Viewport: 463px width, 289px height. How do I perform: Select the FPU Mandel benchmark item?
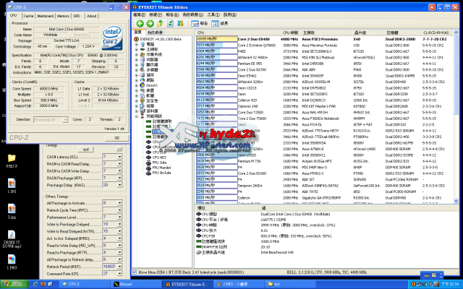pos(158,168)
